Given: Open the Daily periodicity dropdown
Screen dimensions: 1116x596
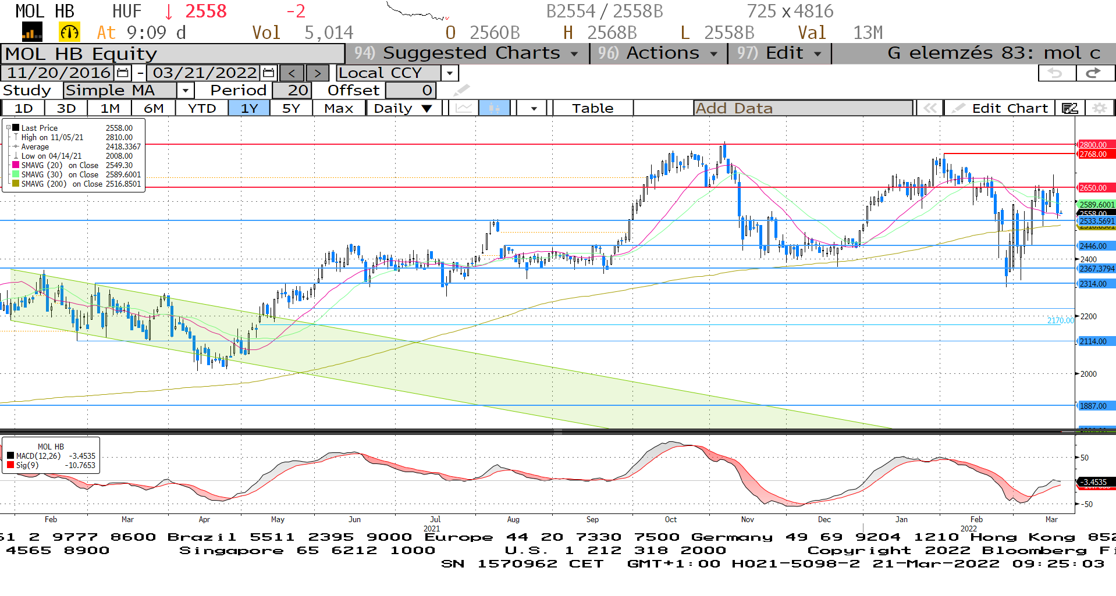Looking at the screenshot, I should click(403, 108).
